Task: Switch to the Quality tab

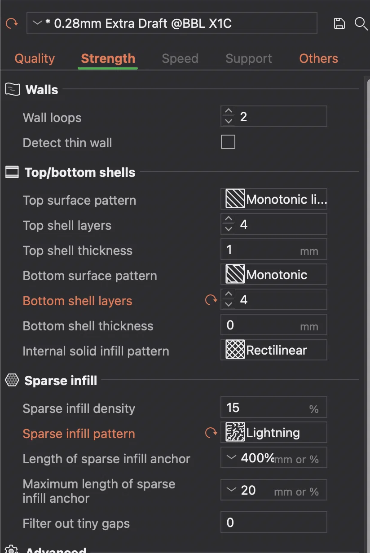Action: [35, 58]
